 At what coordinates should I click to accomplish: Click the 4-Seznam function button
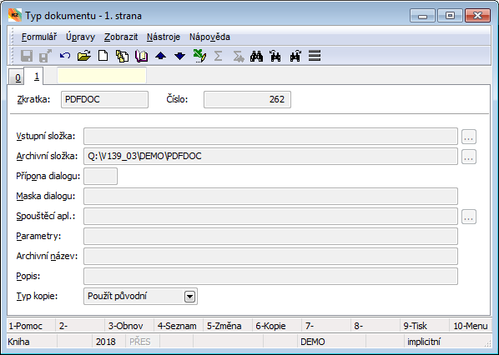(x=179, y=326)
